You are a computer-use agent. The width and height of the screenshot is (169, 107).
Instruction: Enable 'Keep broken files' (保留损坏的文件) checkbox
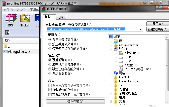[50, 90]
